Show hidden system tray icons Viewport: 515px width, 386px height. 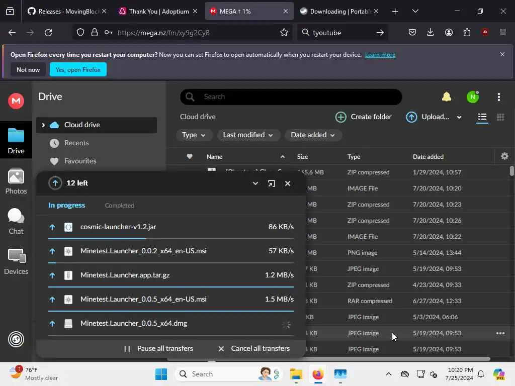[389, 374]
